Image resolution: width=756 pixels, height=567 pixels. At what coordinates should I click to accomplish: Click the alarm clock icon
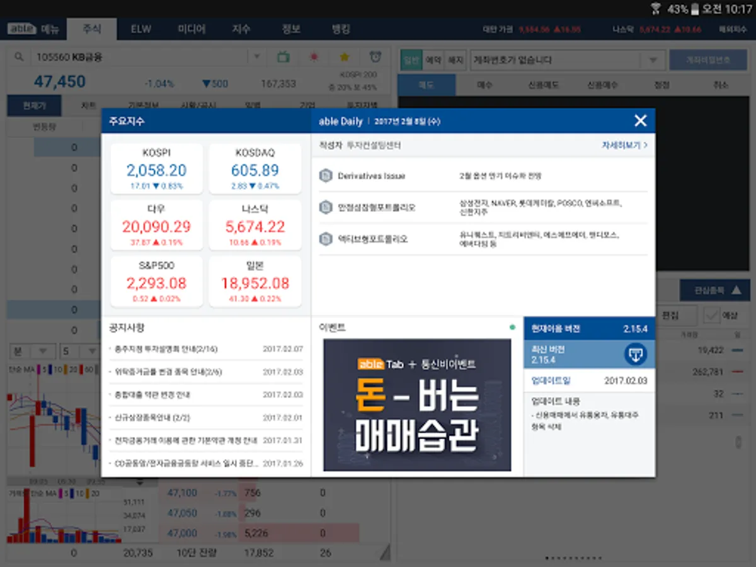click(x=375, y=57)
